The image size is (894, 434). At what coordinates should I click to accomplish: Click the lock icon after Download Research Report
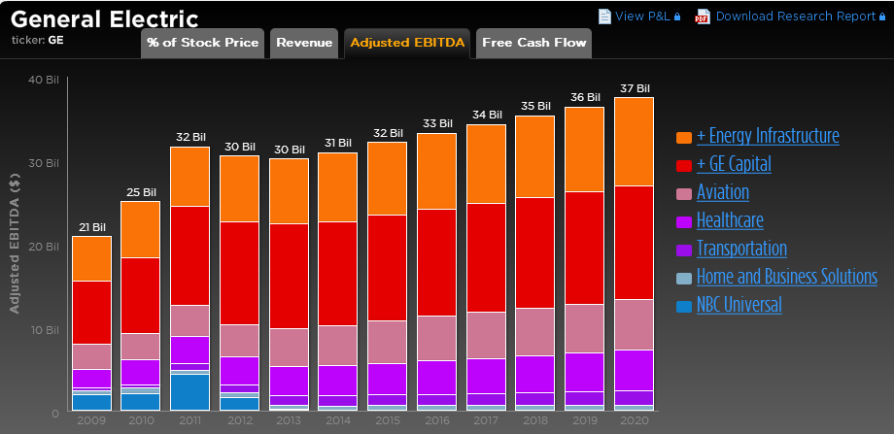click(x=882, y=17)
